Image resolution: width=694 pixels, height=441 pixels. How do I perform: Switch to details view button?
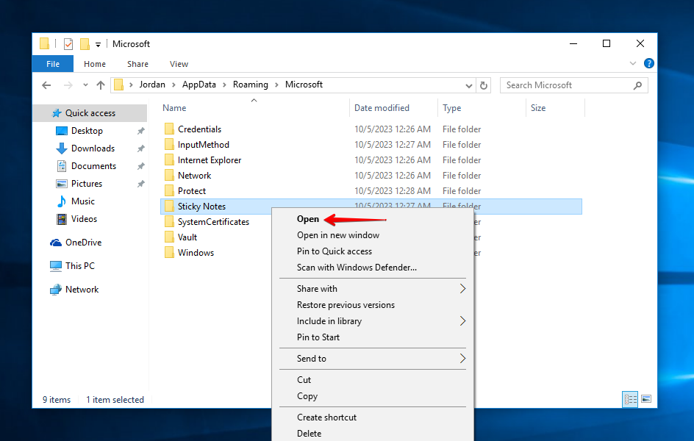click(630, 399)
